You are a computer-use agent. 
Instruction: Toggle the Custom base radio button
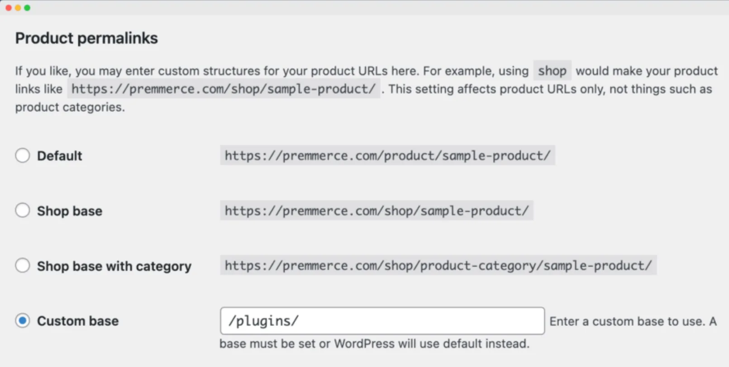23,321
